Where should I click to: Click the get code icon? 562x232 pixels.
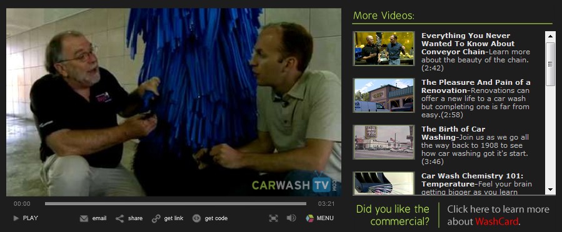(x=196, y=218)
